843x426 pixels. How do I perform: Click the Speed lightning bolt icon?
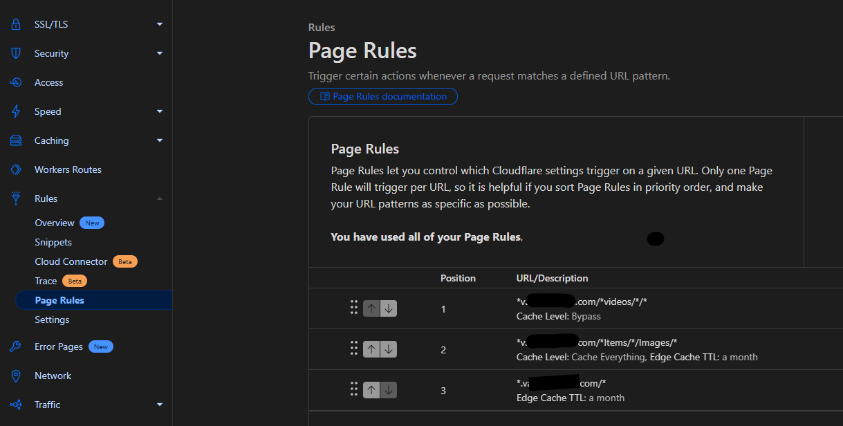[16, 111]
